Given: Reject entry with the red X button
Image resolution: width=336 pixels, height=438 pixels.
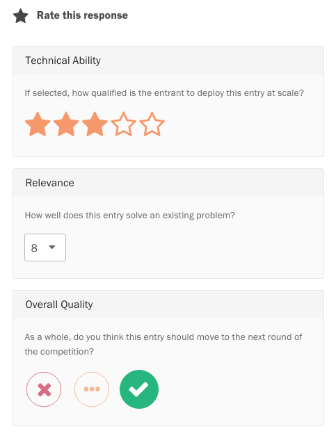Looking at the screenshot, I should (x=44, y=389).
